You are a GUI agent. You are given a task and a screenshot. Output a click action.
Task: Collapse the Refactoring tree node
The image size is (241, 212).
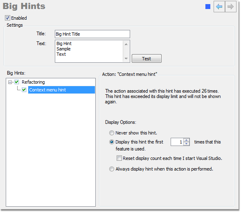coord(10,82)
